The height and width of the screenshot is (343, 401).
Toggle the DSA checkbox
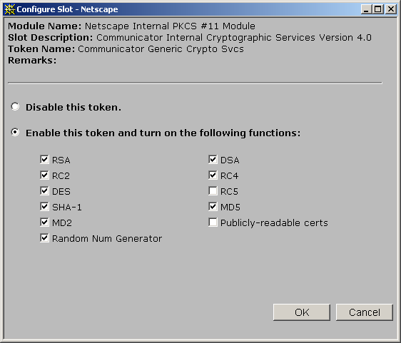coord(213,160)
